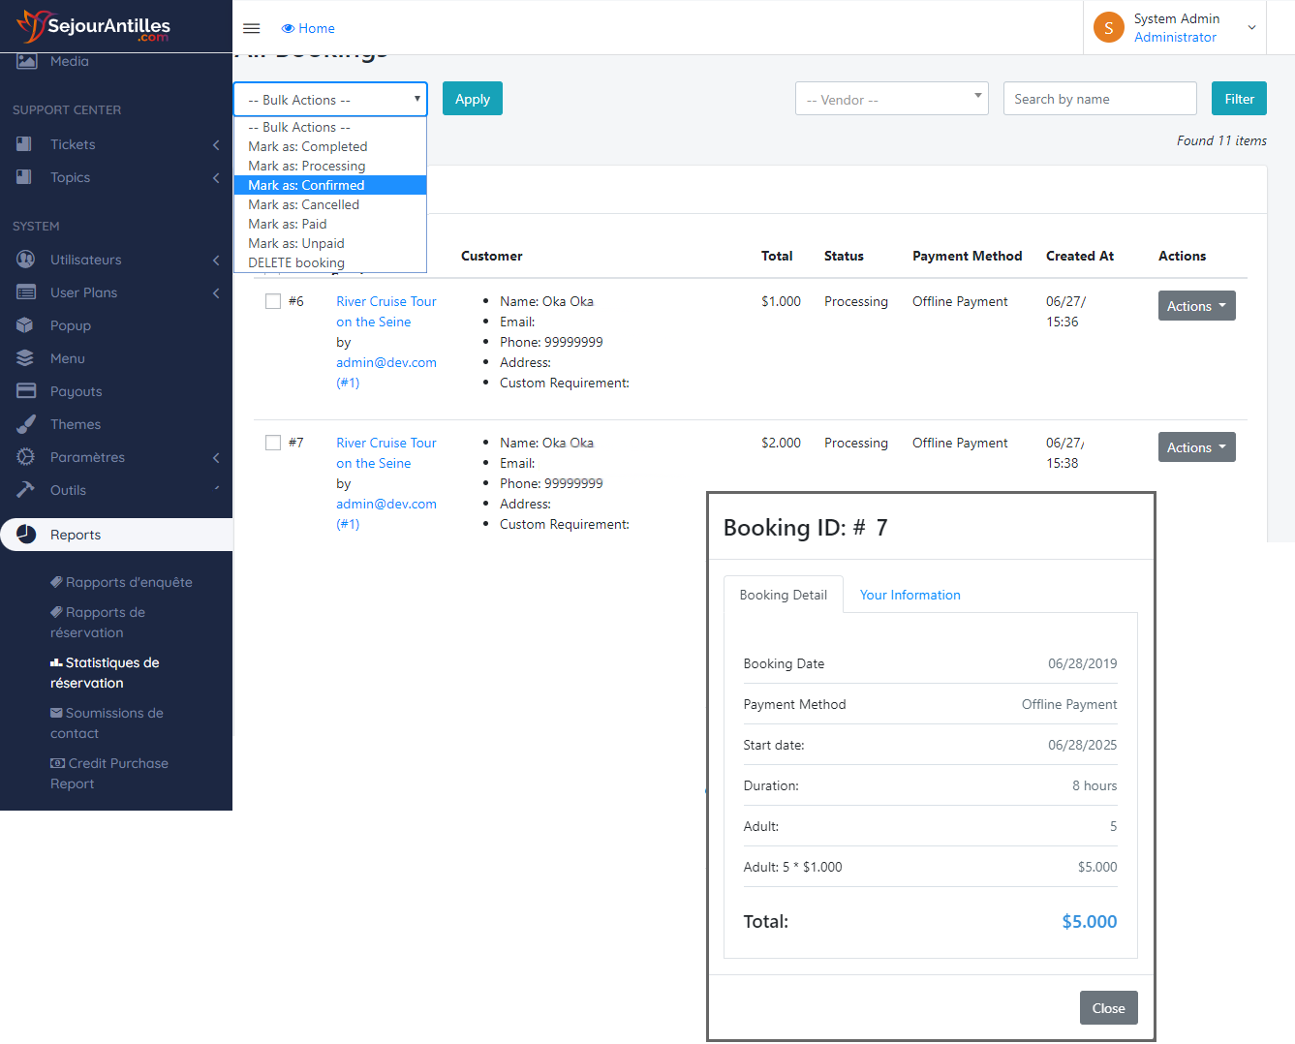
Task: Click the Tickets icon in sidebar
Action: click(25, 144)
